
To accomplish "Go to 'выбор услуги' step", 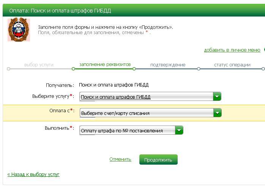I will click(39, 64).
